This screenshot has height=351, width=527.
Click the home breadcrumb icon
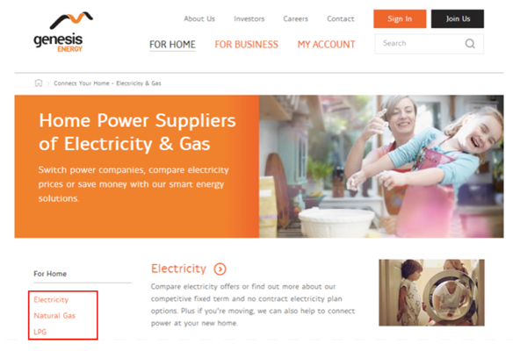point(39,83)
